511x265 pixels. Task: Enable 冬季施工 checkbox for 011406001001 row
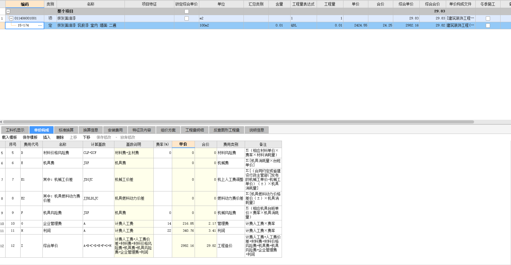point(488,18)
